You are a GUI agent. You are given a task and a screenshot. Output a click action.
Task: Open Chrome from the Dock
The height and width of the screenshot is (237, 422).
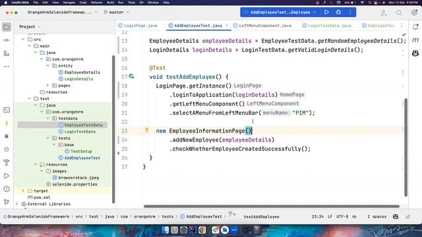[202, 230]
